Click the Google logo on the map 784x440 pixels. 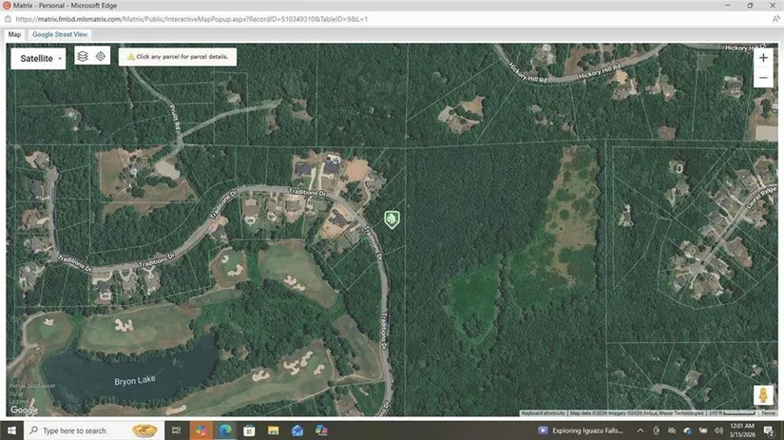point(24,410)
